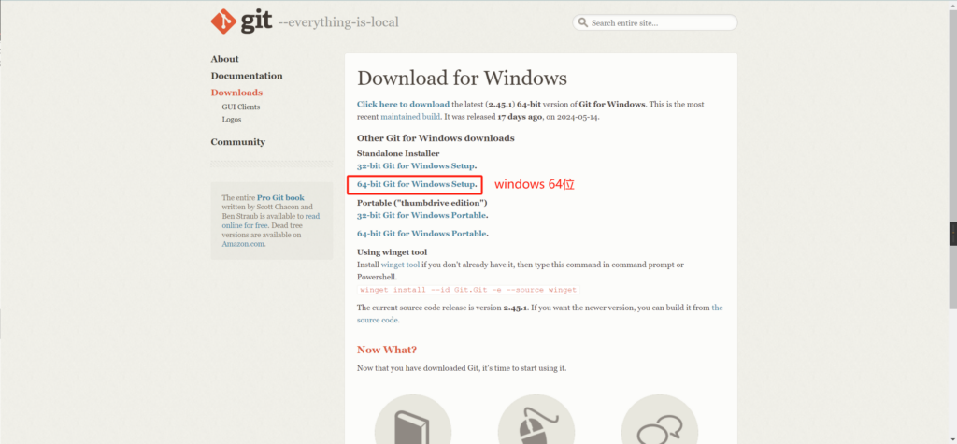
Task: Click the winget install command text
Action: (x=468, y=290)
